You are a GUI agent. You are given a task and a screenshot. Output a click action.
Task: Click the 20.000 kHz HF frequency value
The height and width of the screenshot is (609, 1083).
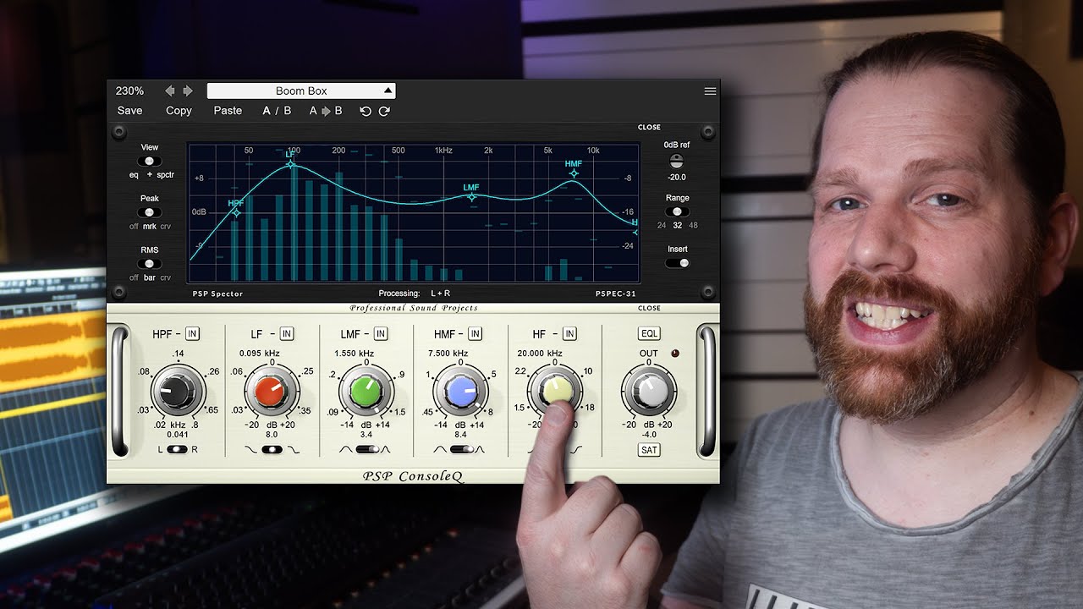click(540, 354)
